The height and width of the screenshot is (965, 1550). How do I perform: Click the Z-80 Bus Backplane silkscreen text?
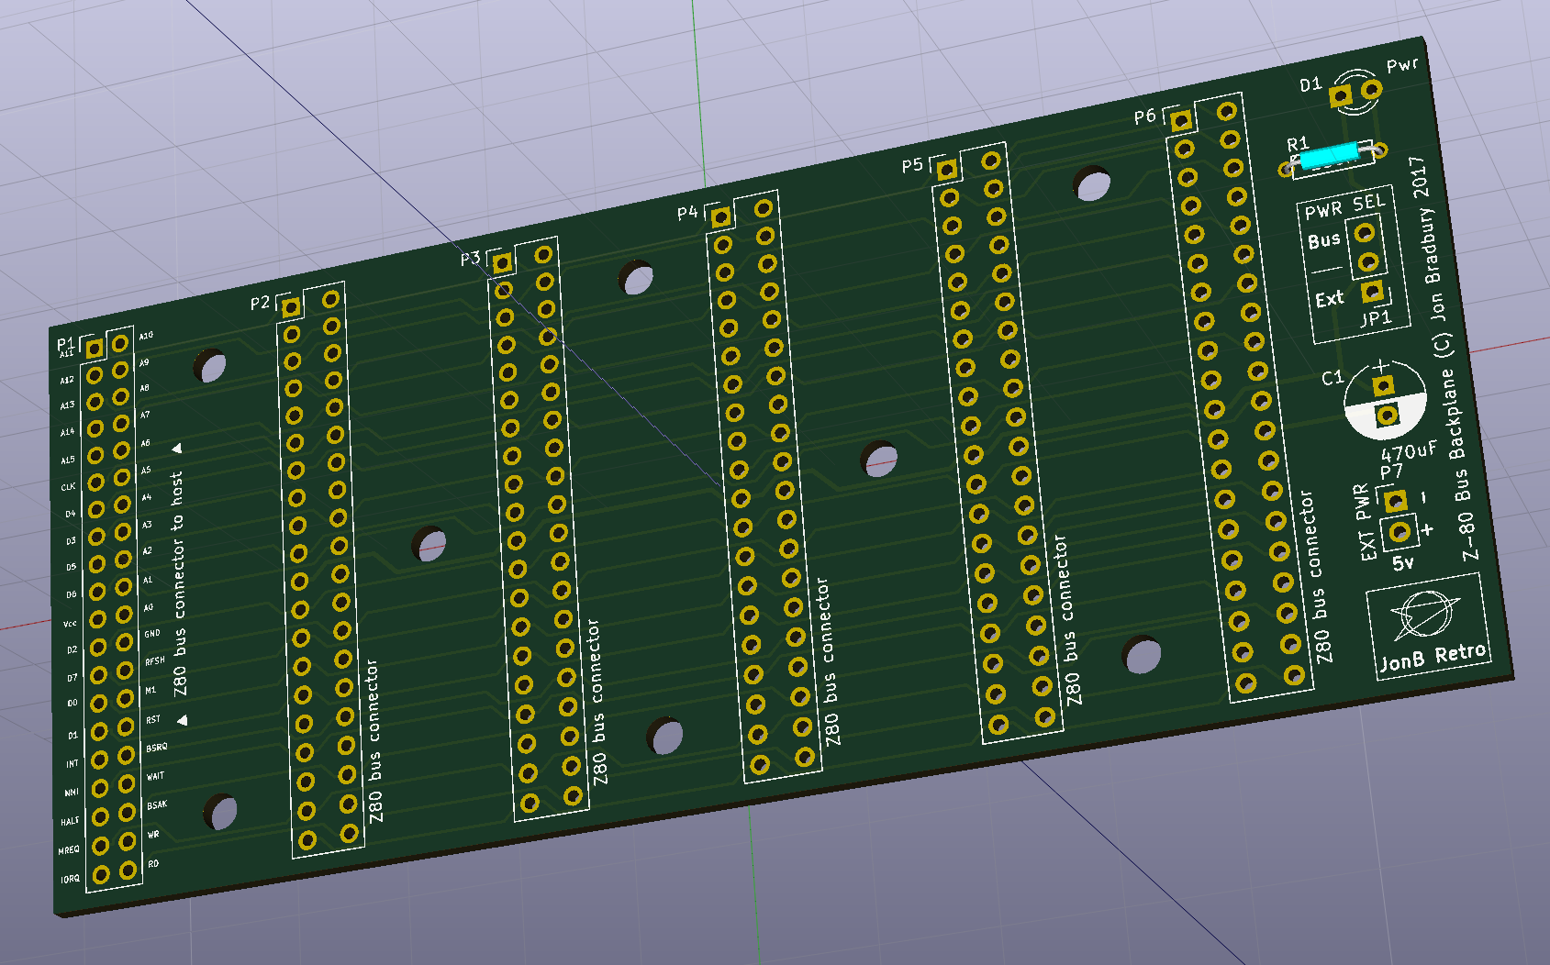pos(1462,463)
